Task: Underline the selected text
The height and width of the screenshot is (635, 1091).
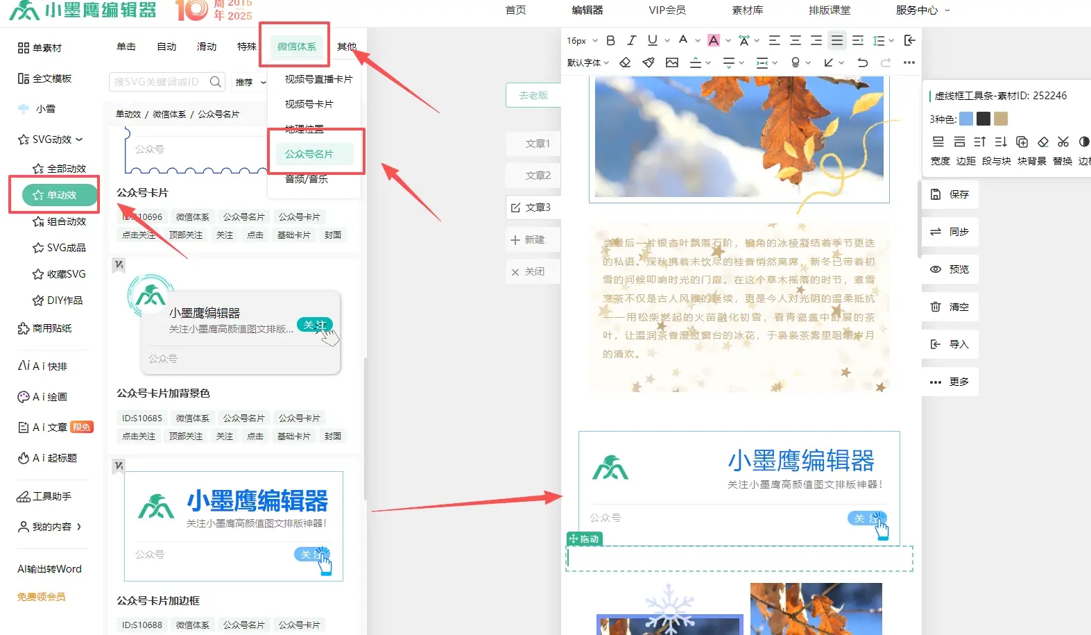Action: click(x=652, y=41)
